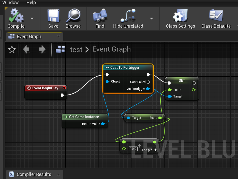This screenshot has height=179, width=238.
Task: Navigate back with the left arrow
Action: click(x=26, y=49)
